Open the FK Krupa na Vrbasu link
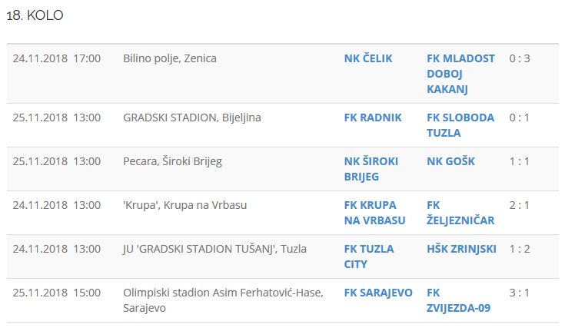565x331 pixels. tap(374, 213)
